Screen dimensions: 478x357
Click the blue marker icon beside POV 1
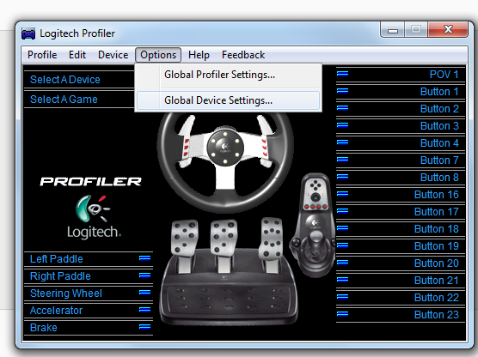(342, 74)
